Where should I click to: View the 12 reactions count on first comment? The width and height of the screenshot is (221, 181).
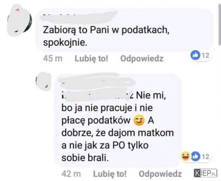pos(206,56)
